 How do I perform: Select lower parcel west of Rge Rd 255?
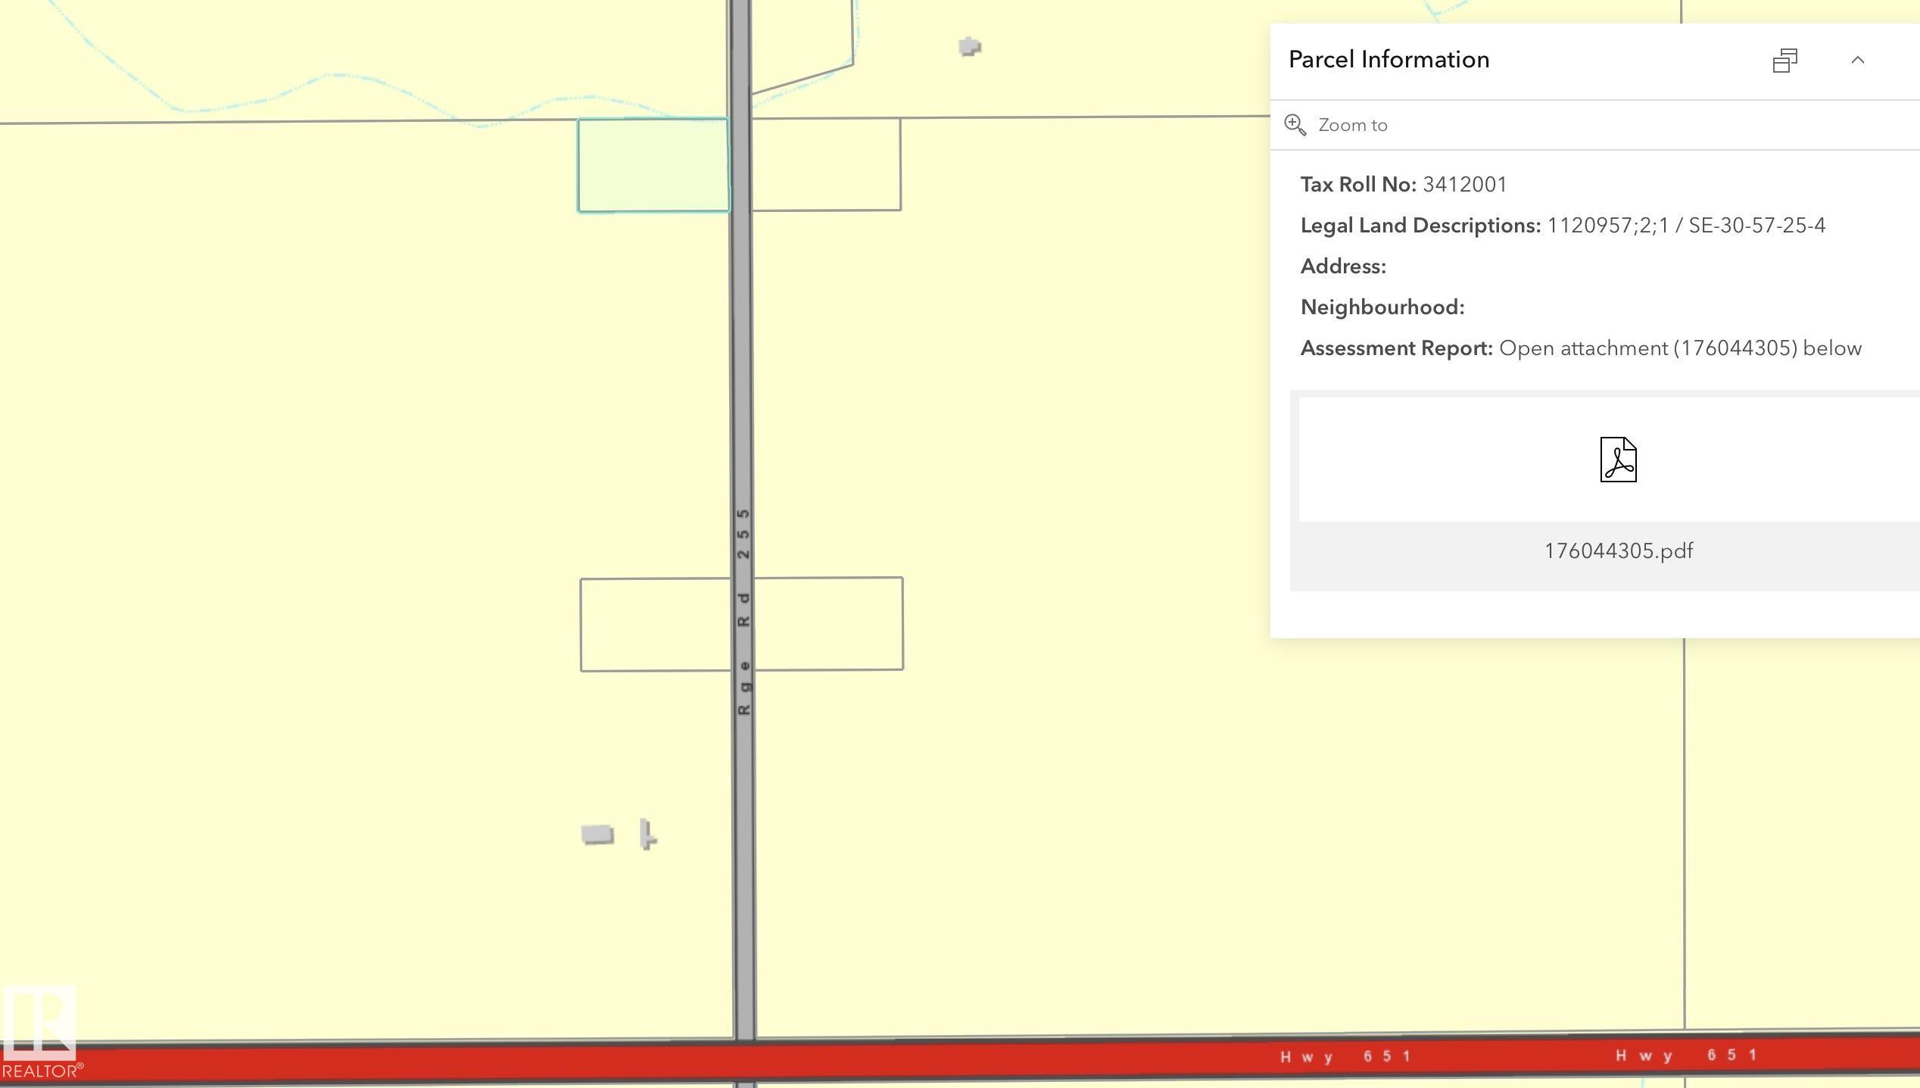[655, 625]
